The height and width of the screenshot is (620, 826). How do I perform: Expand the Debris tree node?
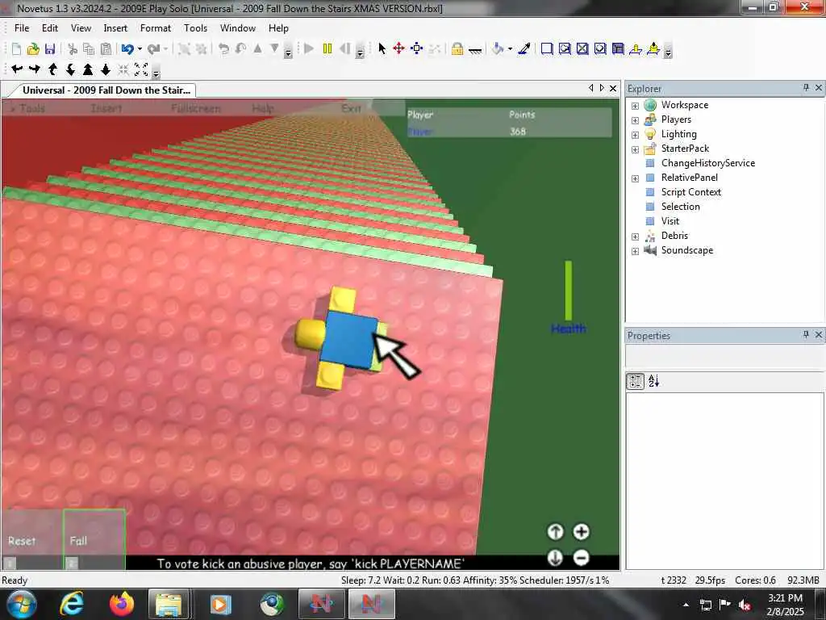tap(635, 237)
